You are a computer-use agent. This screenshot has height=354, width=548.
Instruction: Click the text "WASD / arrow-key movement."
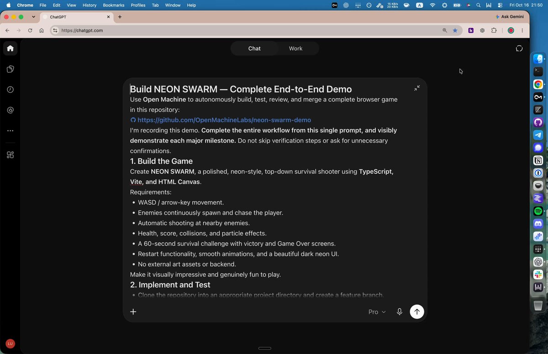[x=181, y=203]
